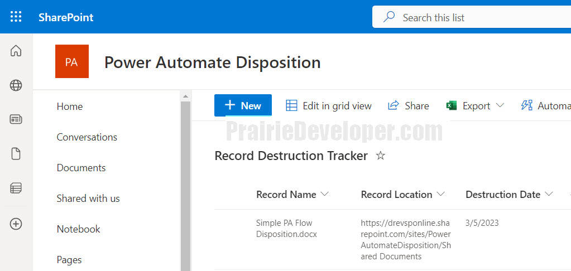The width and height of the screenshot is (571, 271).
Task: Click the drevsponline sharepoint URL cell
Action: (406, 239)
